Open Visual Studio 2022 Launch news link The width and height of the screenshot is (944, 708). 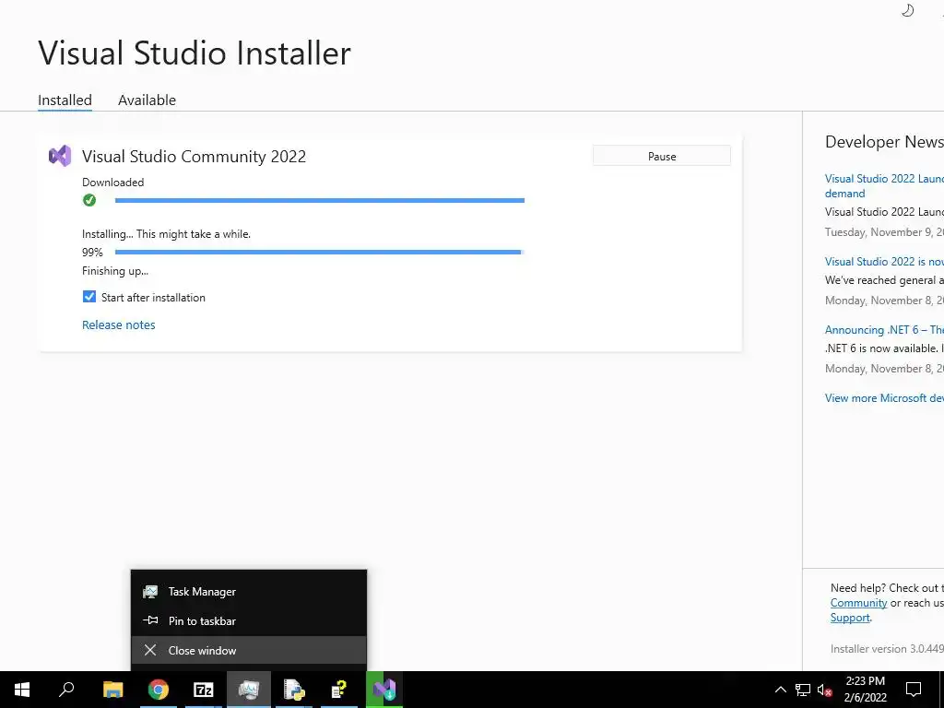pos(884,185)
